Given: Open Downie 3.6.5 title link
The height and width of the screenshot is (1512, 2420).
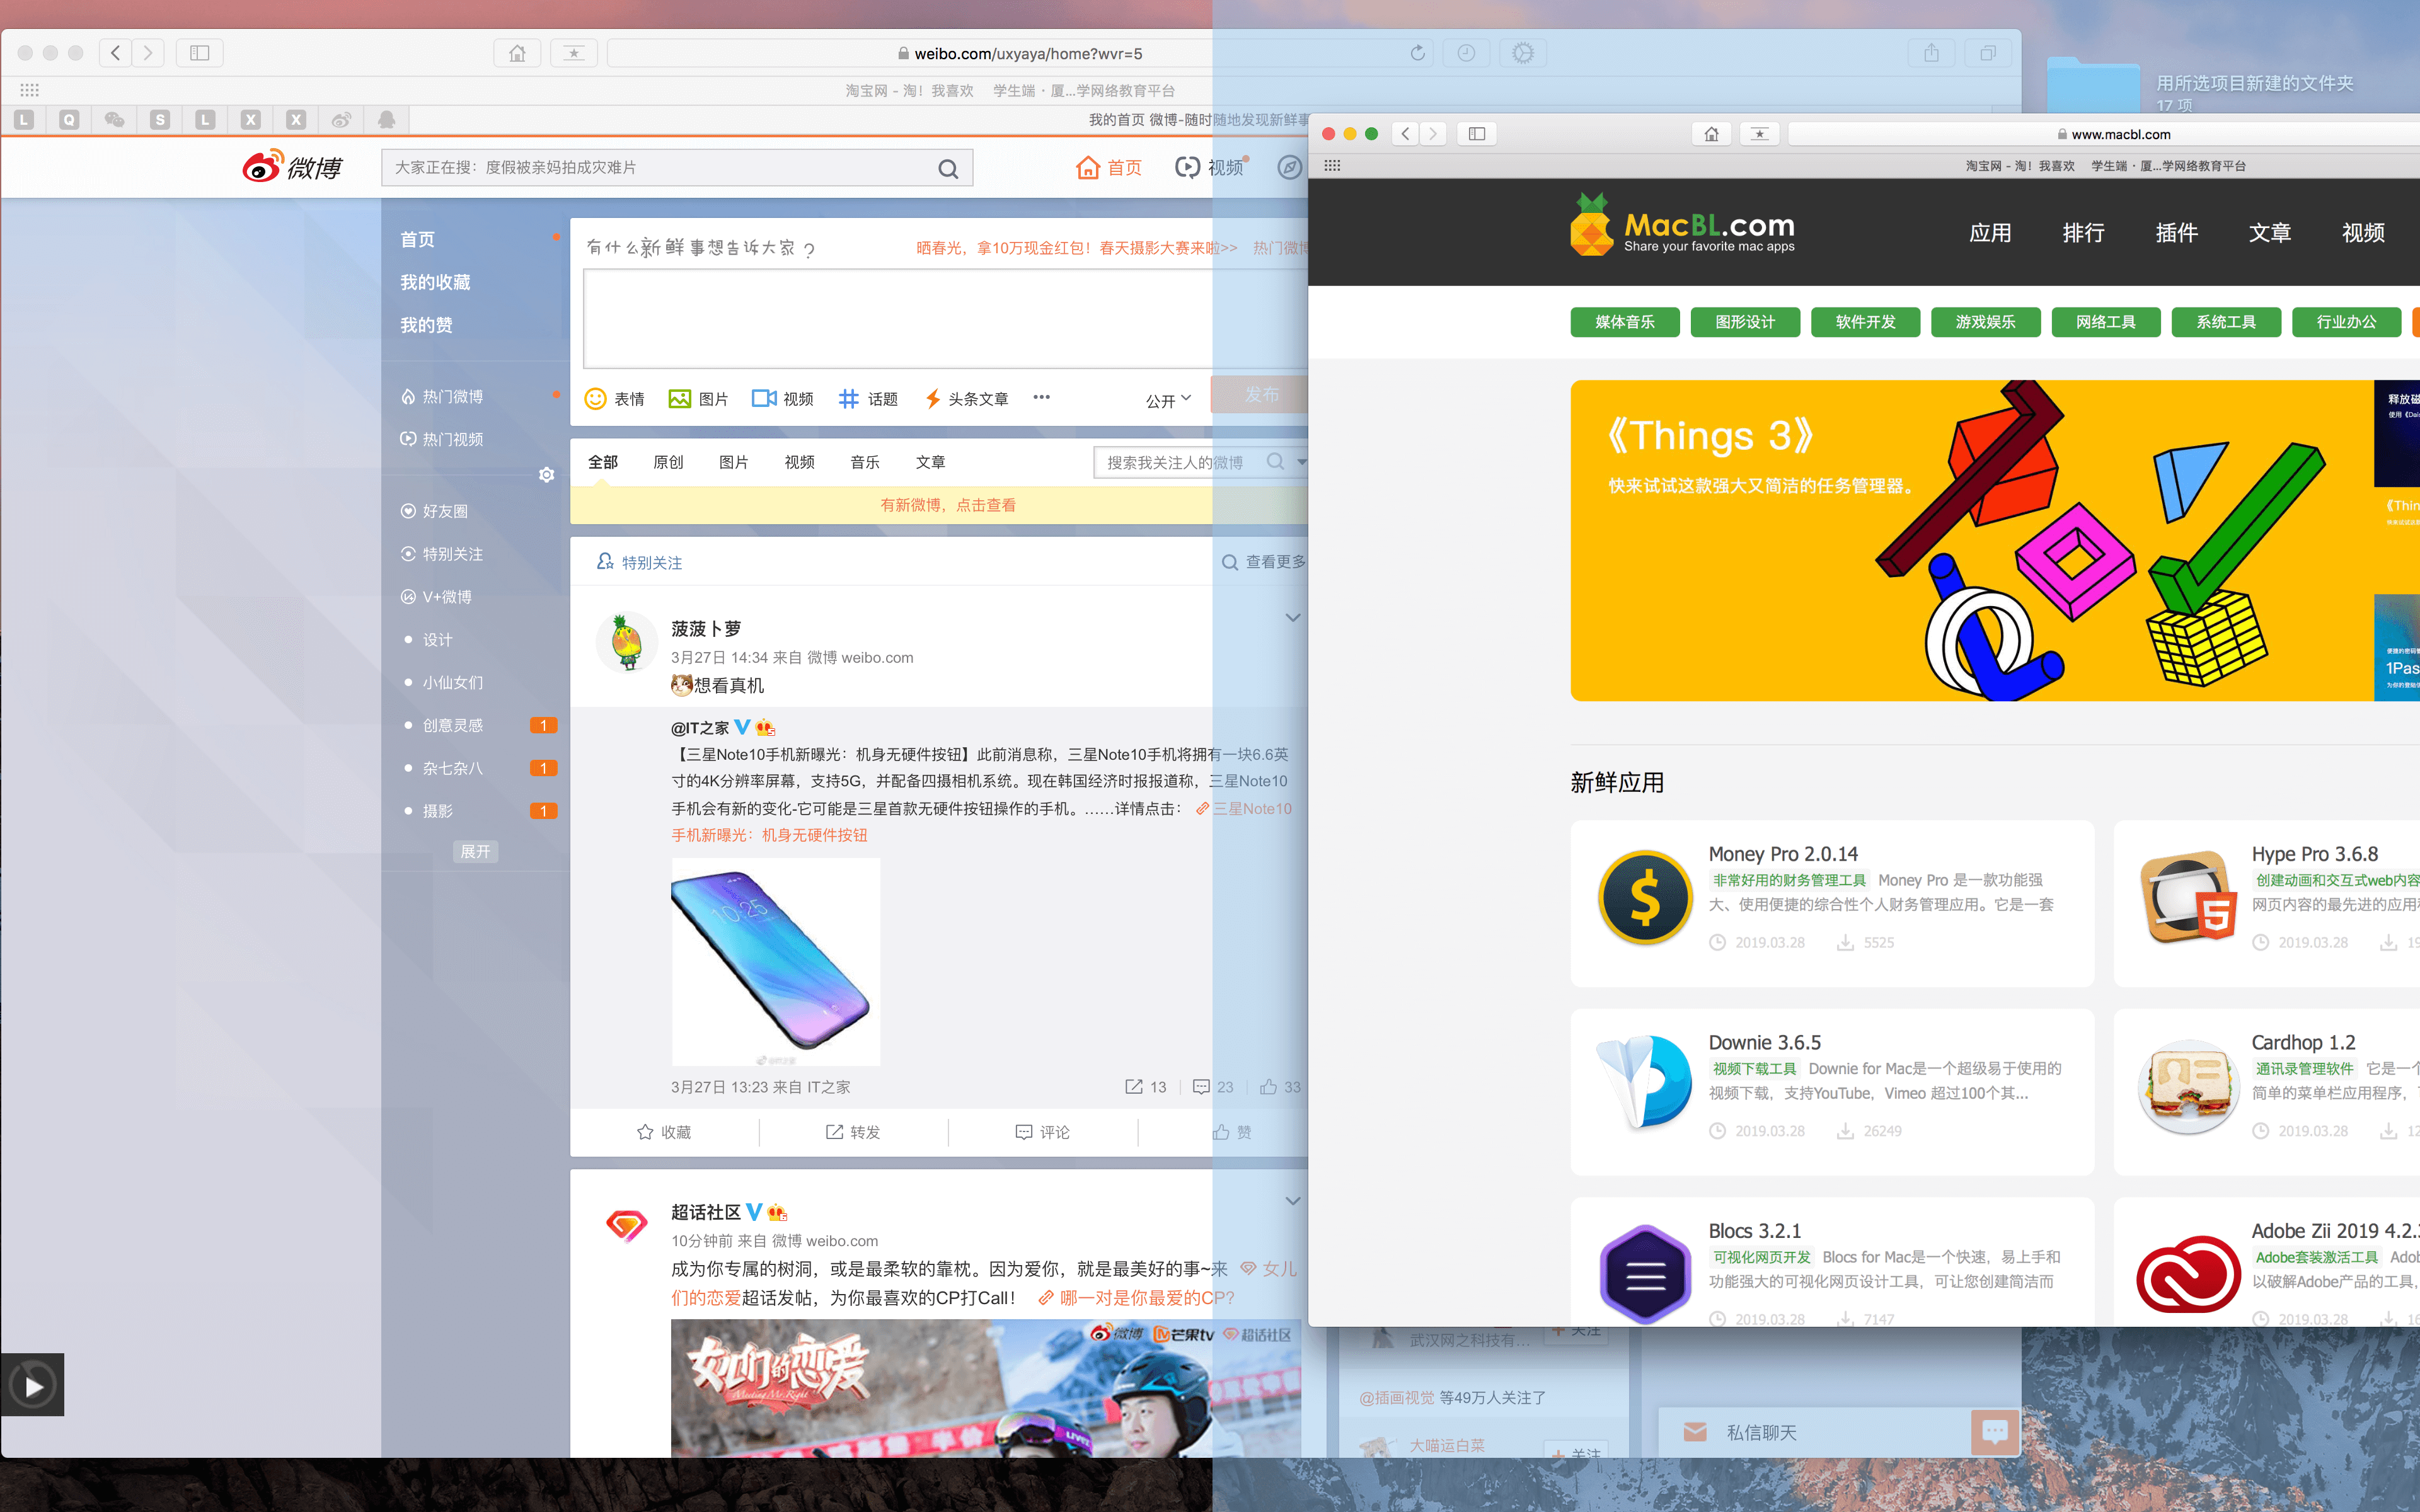Looking at the screenshot, I should (x=1764, y=1042).
